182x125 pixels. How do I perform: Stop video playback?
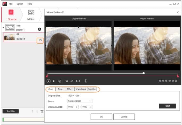coord(53,81)
